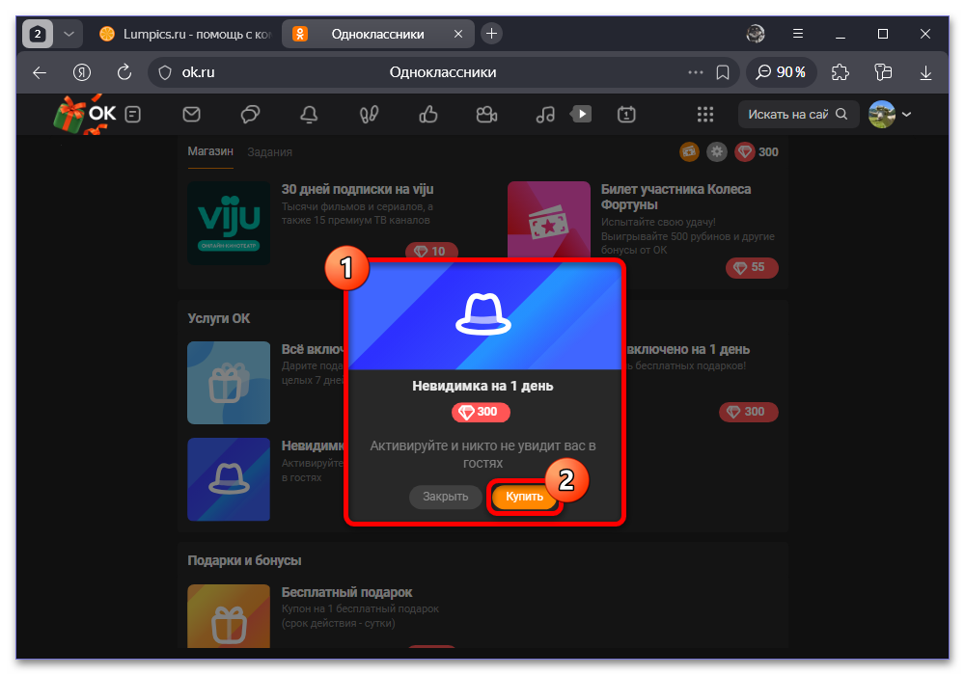Click the feed icon beside the OK logo
The height and width of the screenshot is (675, 965).
(133, 115)
